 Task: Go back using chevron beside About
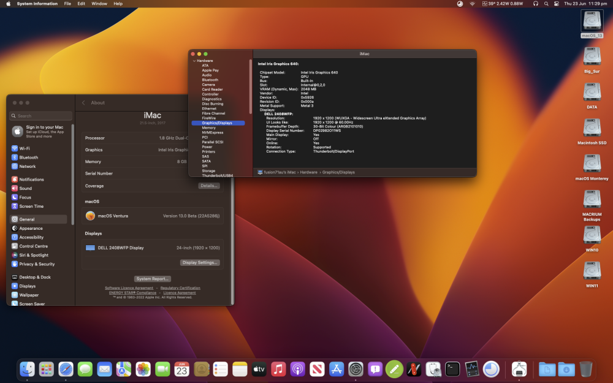click(x=83, y=103)
